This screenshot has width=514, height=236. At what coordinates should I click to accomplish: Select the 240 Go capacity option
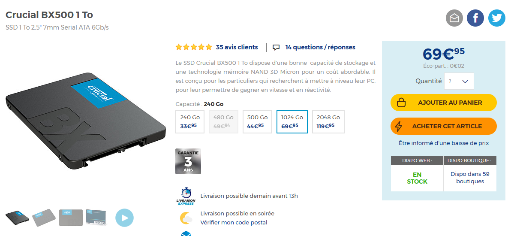190,121
